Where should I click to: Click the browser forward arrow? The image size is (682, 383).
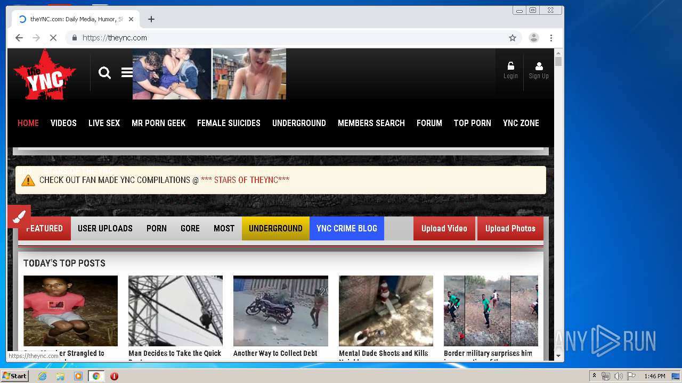coord(36,38)
